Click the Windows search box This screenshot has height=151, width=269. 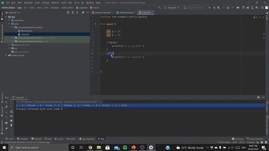tap(38, 148)
